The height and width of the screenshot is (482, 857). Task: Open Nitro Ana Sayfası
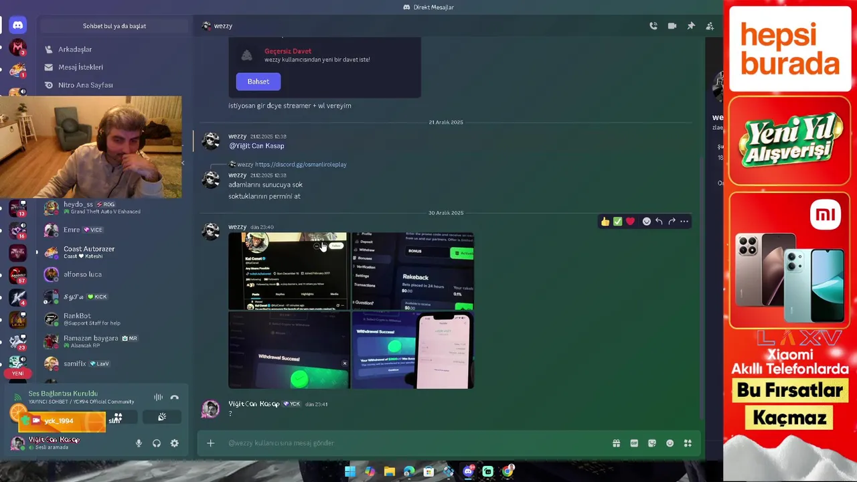(114, 86)
